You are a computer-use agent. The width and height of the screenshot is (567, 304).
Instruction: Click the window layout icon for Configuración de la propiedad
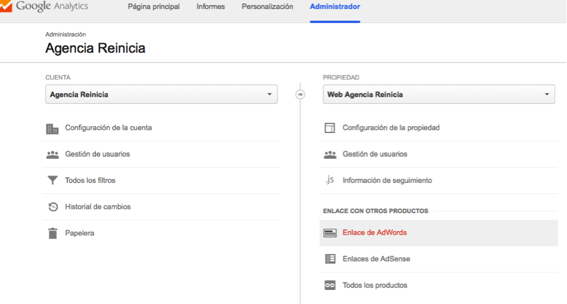click(330, 128)
